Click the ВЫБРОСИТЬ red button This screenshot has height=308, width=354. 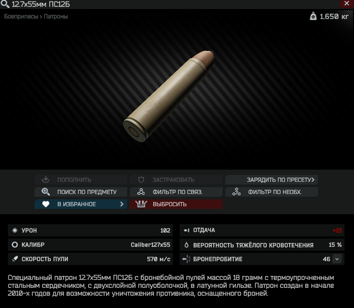pyautogui.click(x=176, y=204)
